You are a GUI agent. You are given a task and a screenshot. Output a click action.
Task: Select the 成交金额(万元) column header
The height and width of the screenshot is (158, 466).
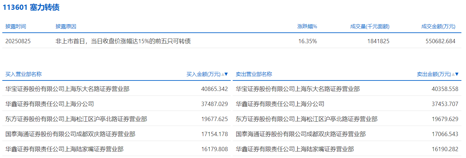(x=438, y=26)
